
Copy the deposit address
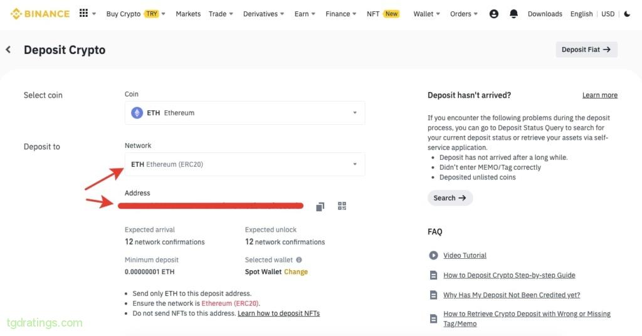pos(320,206)
